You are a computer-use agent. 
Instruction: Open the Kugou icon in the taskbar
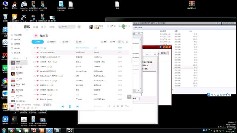click(x=50, y=130)
